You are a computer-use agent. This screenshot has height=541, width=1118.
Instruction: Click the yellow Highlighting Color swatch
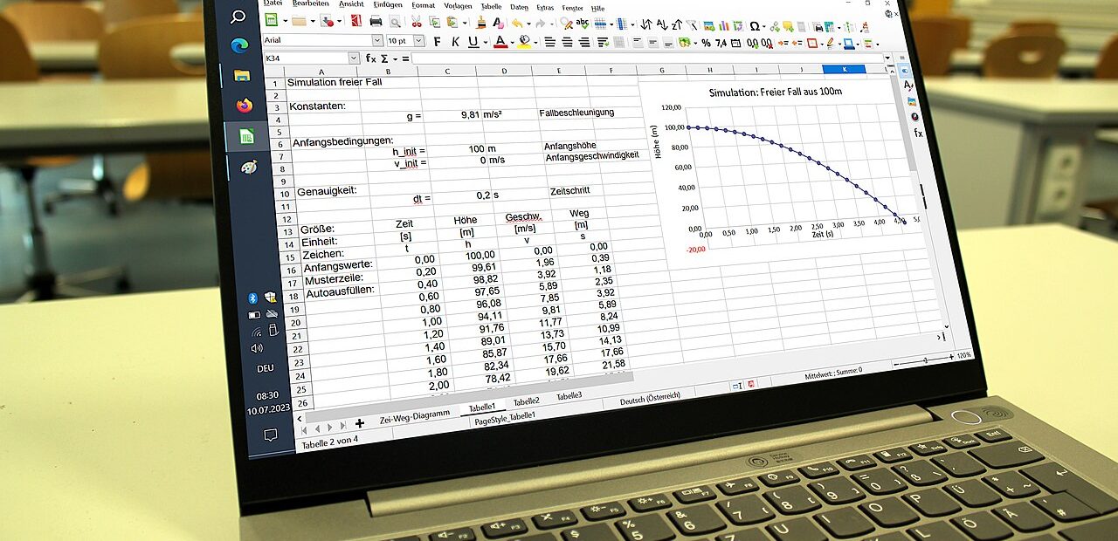tap(524, 42)
